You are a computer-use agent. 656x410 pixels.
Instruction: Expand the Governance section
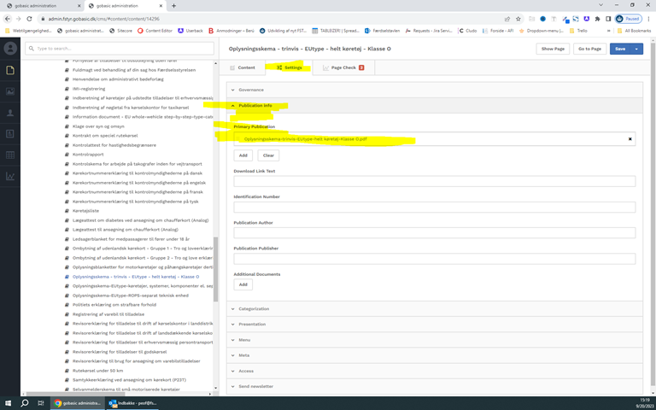tap(251, 90)
